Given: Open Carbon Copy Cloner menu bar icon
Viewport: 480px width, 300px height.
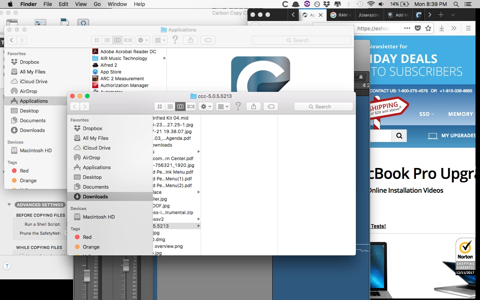Looking at the screenshot, I should (x=285, y=4).
